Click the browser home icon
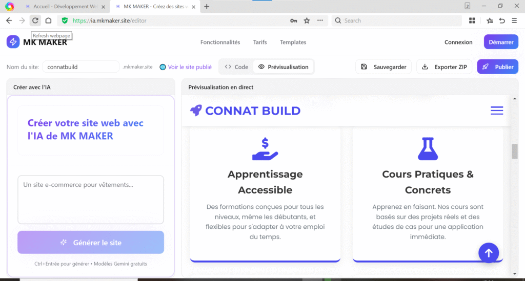 pos(48,20)
